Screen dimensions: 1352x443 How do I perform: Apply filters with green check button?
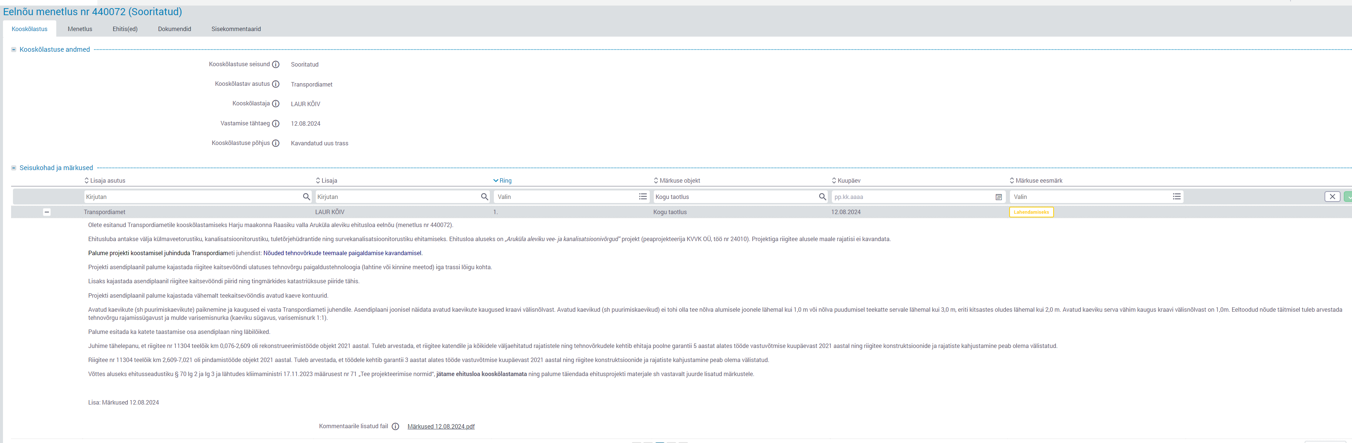tap(1348, 197)
